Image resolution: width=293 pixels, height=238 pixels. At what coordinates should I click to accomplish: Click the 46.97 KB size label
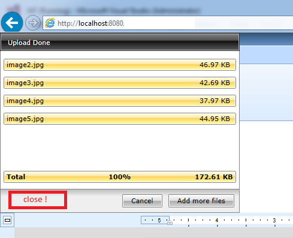point(215,65)
